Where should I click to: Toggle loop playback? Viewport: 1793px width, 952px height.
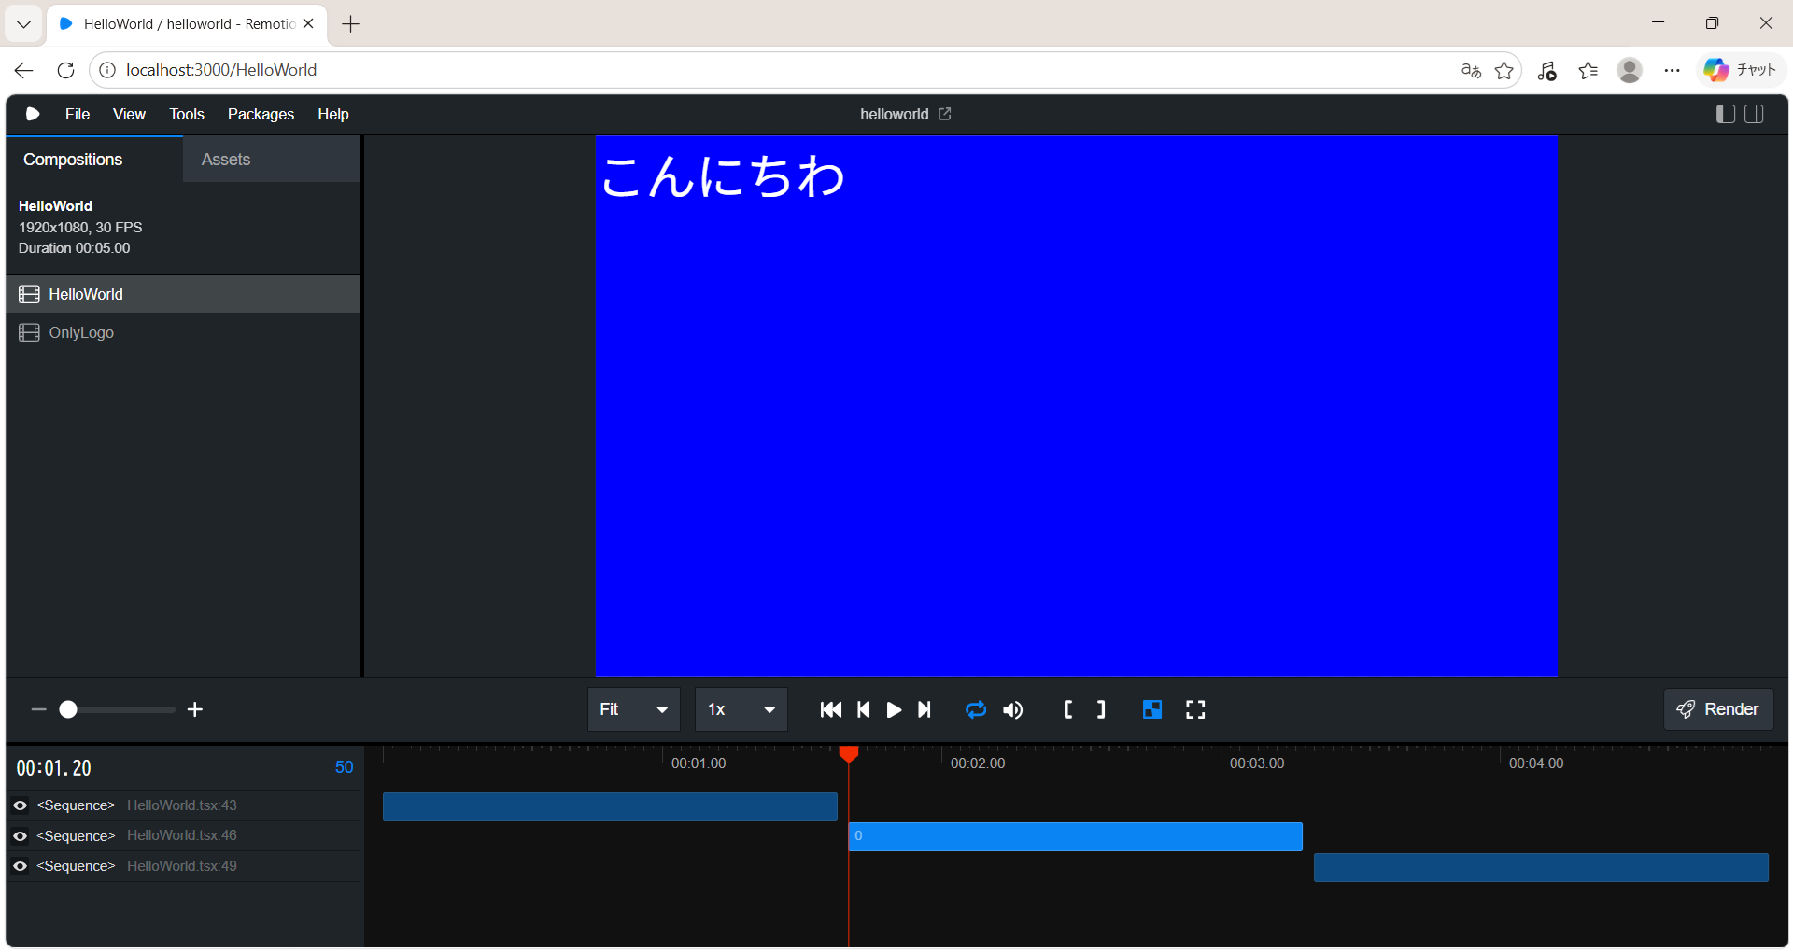point(976,710)
